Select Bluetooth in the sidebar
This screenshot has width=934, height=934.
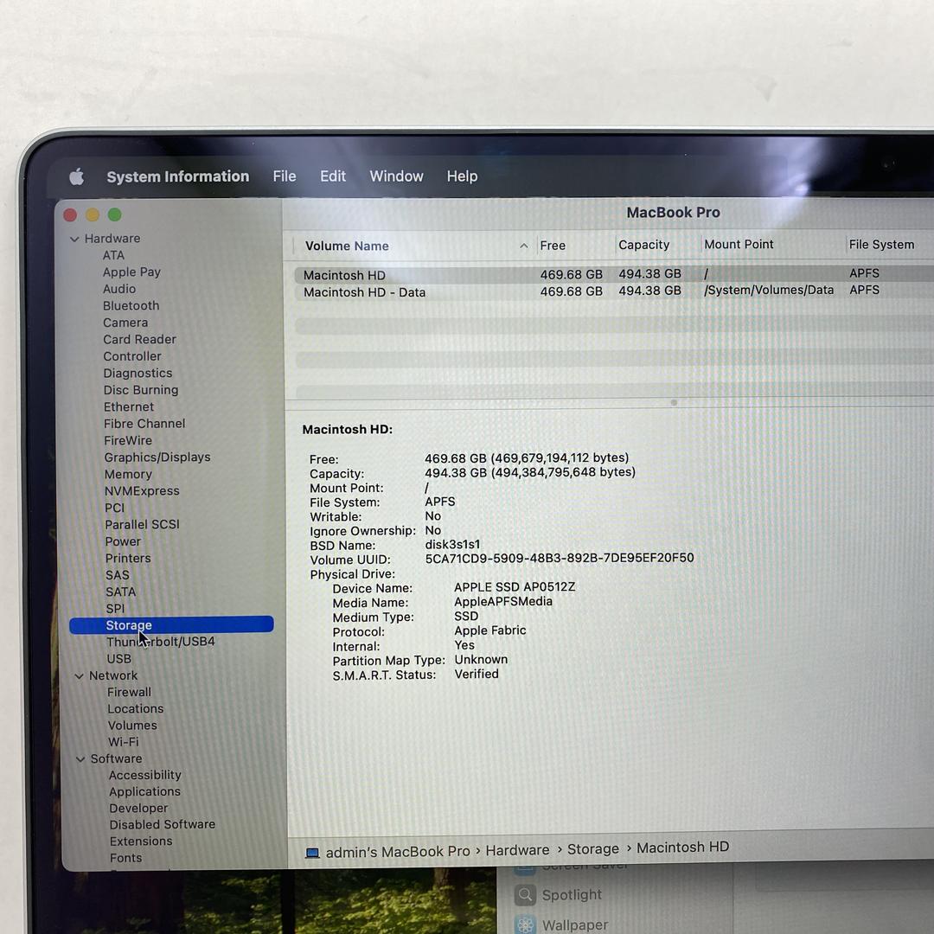tap(131, 305)
